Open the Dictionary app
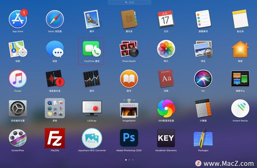The height and width of the screenshot is (168, 257). pyautogui.click(x=166, y=79)
